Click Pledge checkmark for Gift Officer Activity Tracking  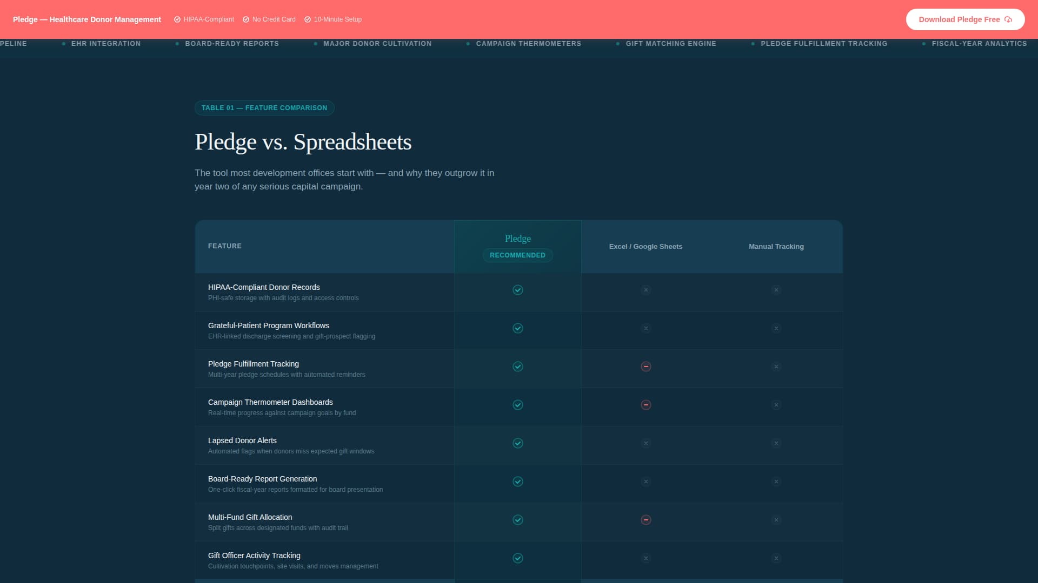pos(518,558)
